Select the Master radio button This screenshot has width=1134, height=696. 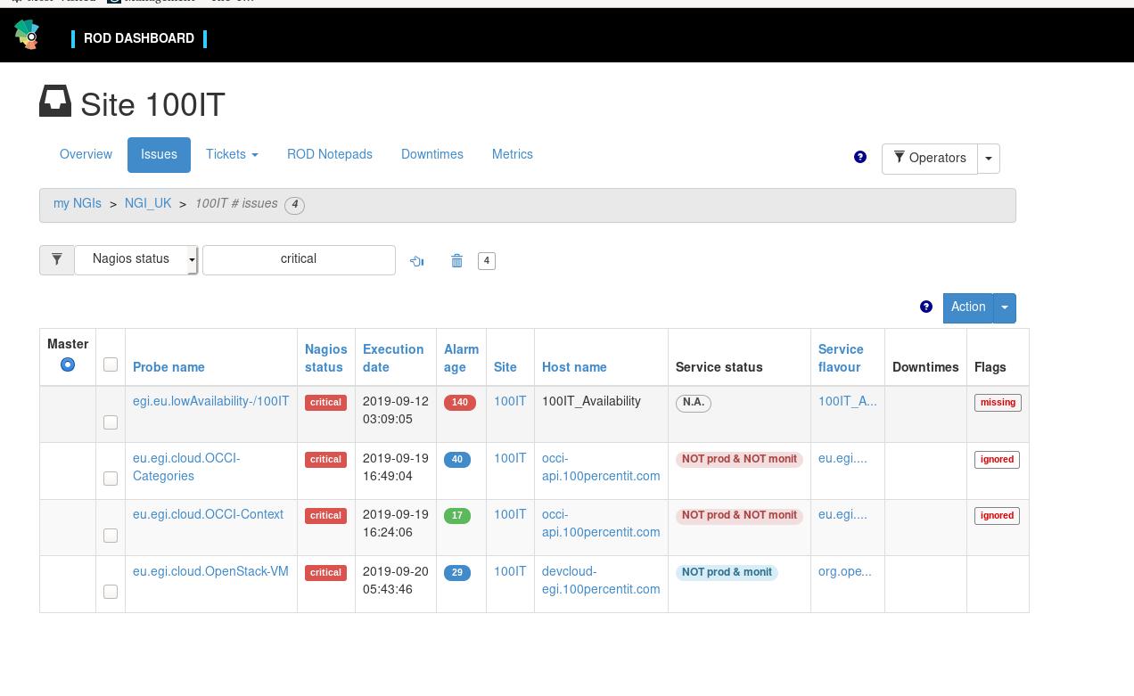point(68,364)
